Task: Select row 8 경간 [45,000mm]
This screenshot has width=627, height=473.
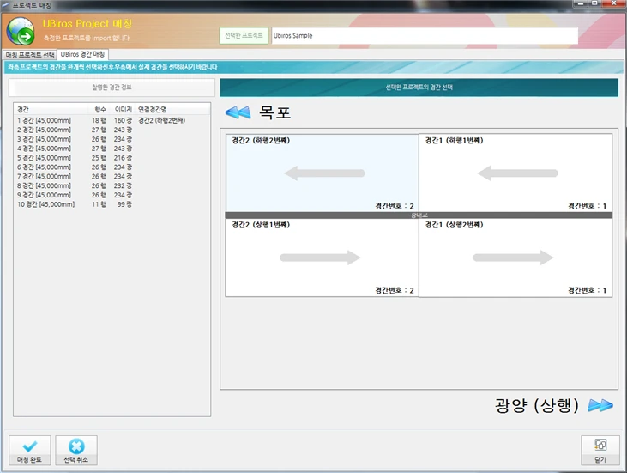Action: [x=112, y=185]
